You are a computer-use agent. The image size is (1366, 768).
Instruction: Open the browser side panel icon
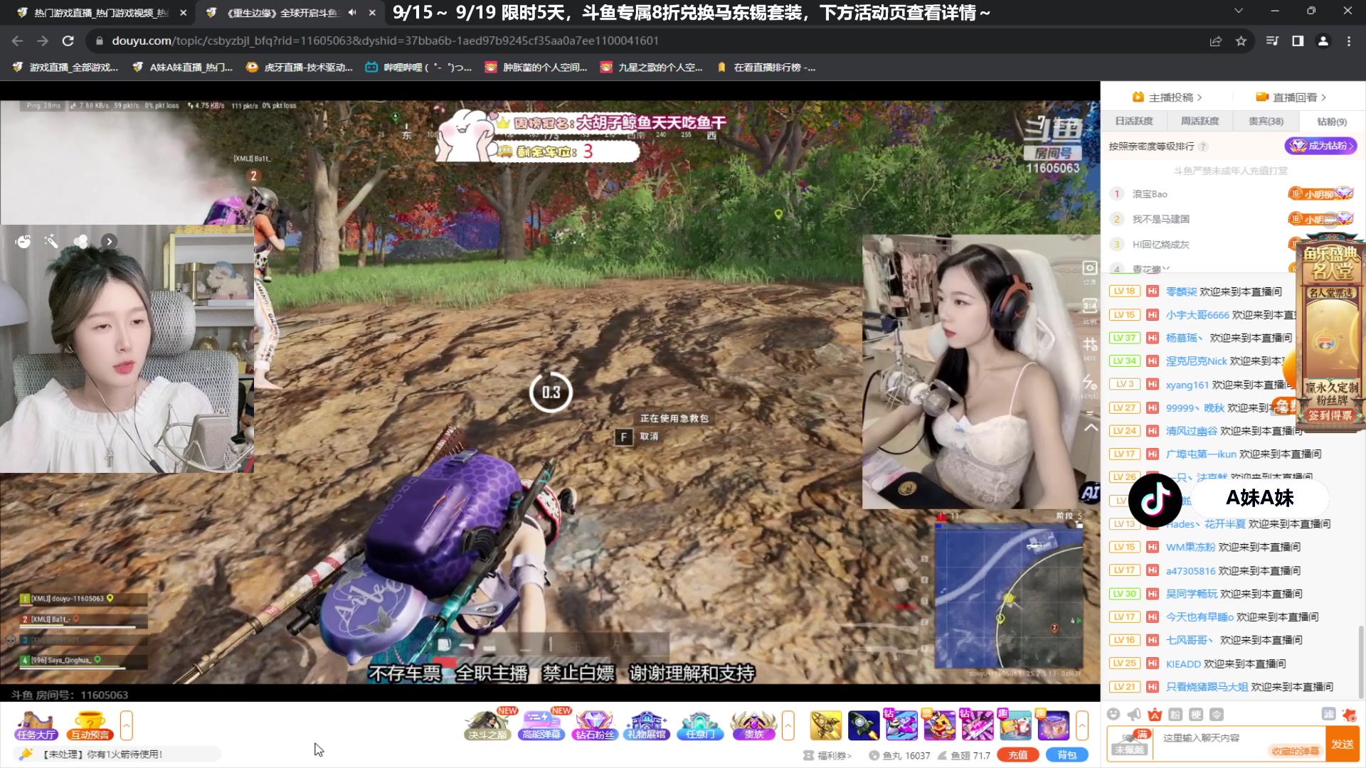1298,41
